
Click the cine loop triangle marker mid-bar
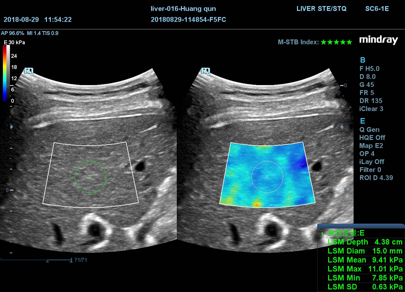pos(48,261)
